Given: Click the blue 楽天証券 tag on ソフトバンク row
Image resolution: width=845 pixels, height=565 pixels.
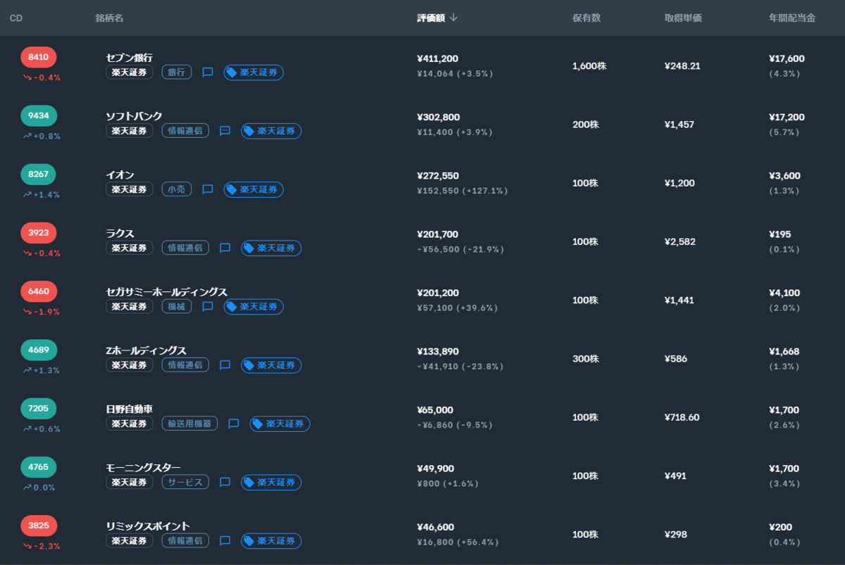Looking at the screenshot, I should click(271, 131).
